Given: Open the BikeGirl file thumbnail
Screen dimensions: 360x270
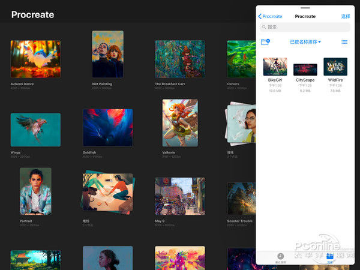Looking at the screenshot, I should pos(275,67).
